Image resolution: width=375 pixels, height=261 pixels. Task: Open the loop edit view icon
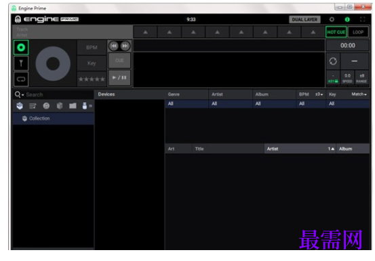pos(21,79)
